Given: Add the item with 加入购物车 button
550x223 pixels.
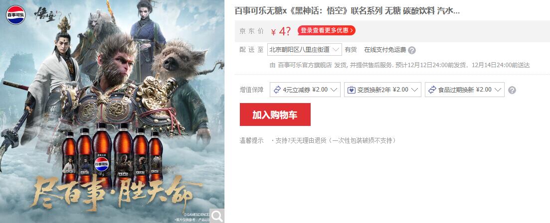Looking at the screenshot, I should click(x=275, y=114).
